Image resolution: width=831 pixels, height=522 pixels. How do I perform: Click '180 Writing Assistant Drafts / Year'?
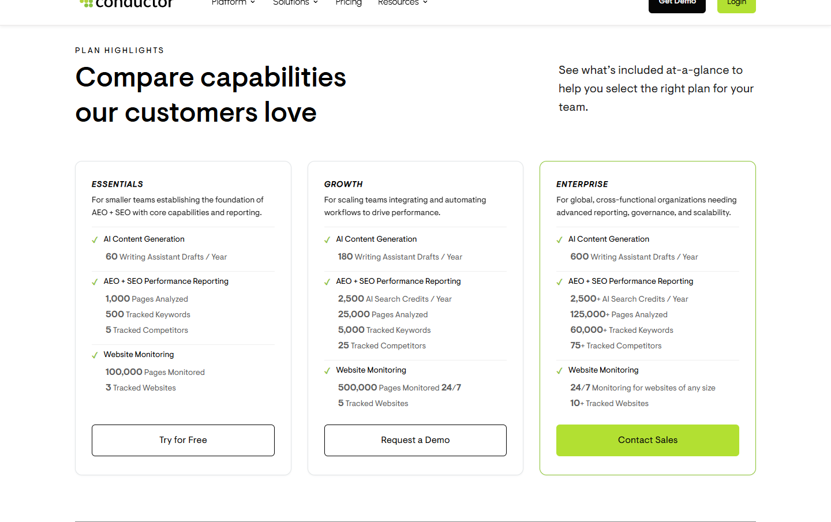click(400, 257)
